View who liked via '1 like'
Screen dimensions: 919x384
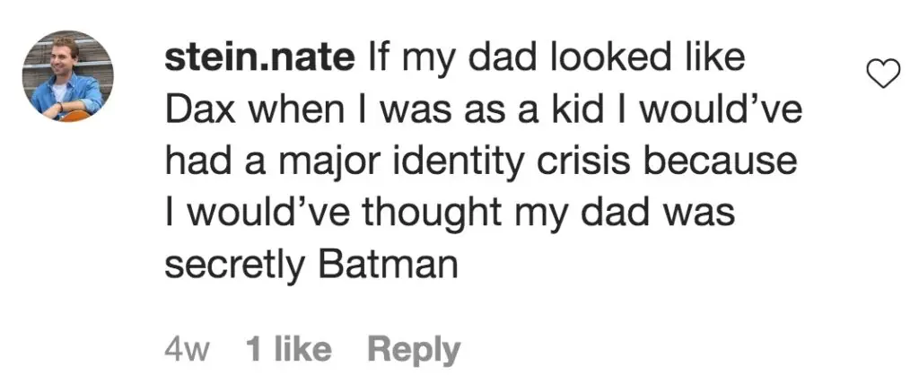point(287,349)
